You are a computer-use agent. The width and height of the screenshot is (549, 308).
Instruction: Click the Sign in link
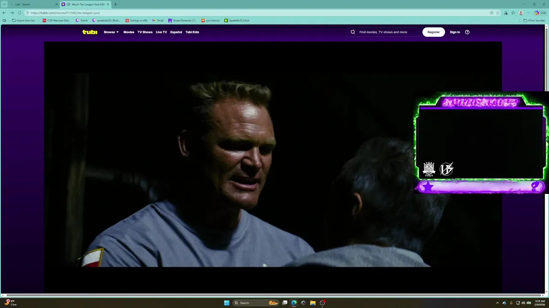(455, 32)
